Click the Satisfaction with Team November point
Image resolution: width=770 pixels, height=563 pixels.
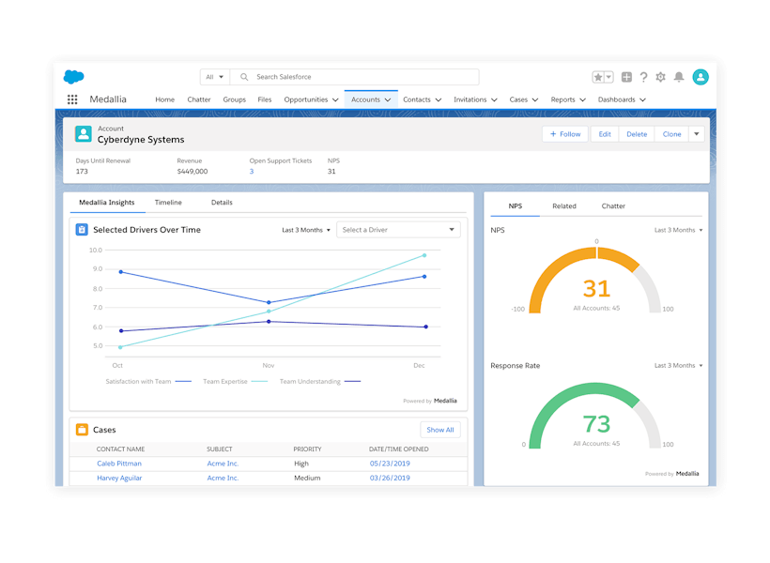[269, 302]
